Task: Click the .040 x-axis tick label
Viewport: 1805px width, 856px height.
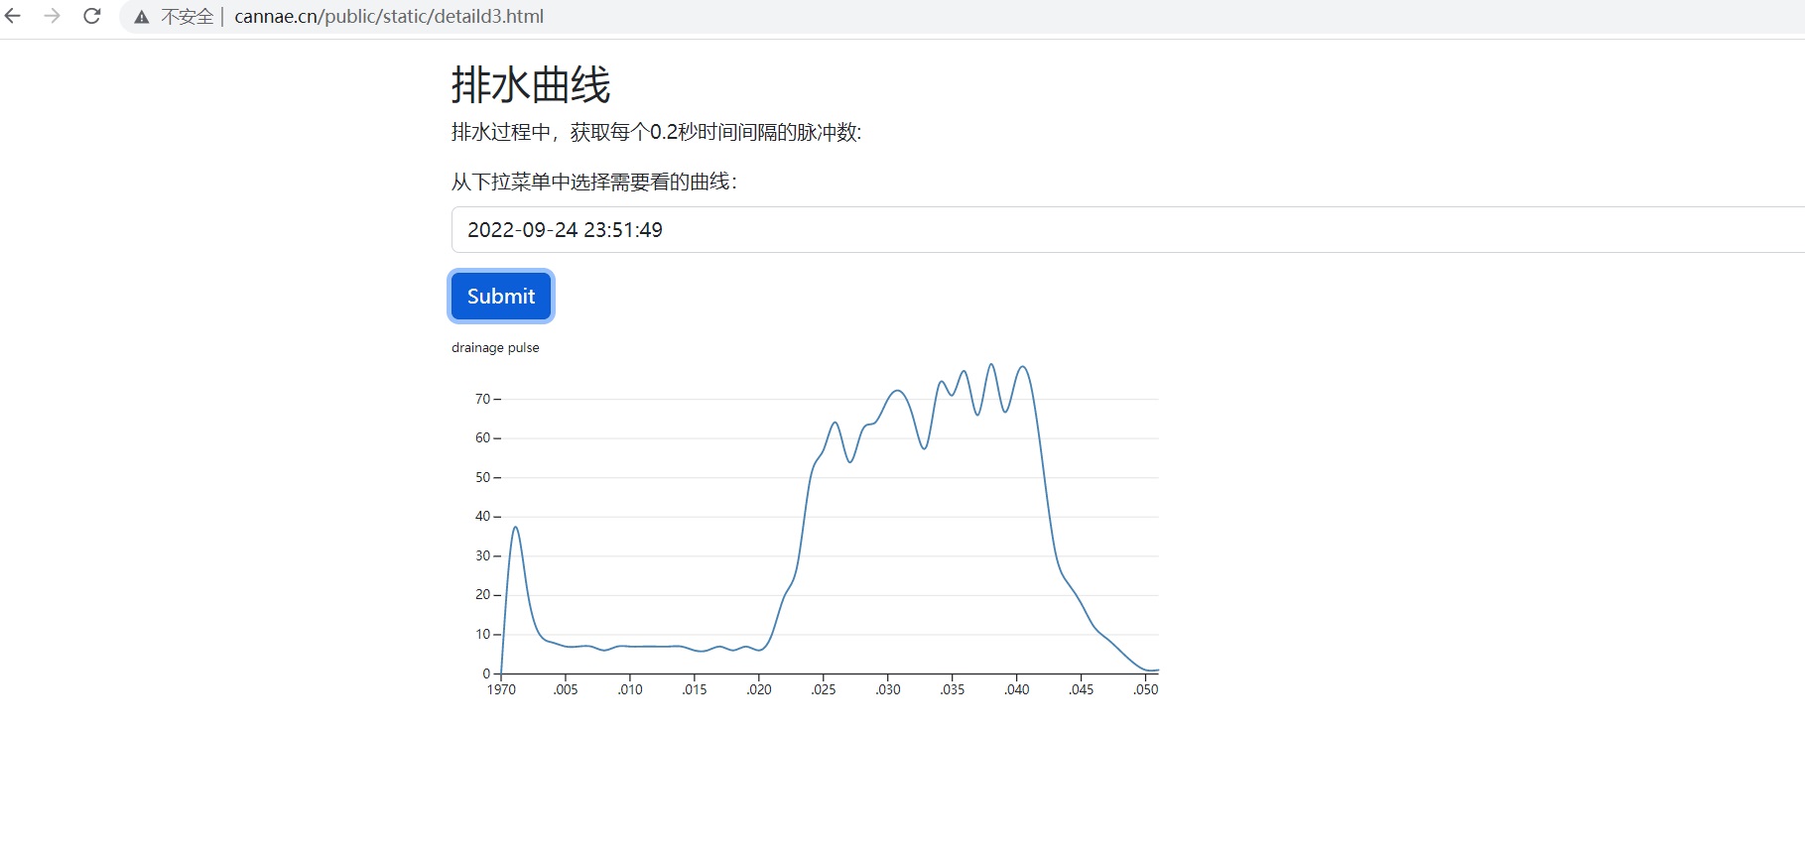Action: coord(1017,689)
